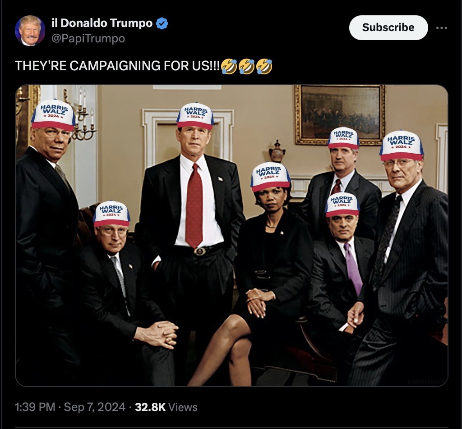462x429 pixels.
Task: Open the 1:39 PM timestamp link
Action: 35,407
